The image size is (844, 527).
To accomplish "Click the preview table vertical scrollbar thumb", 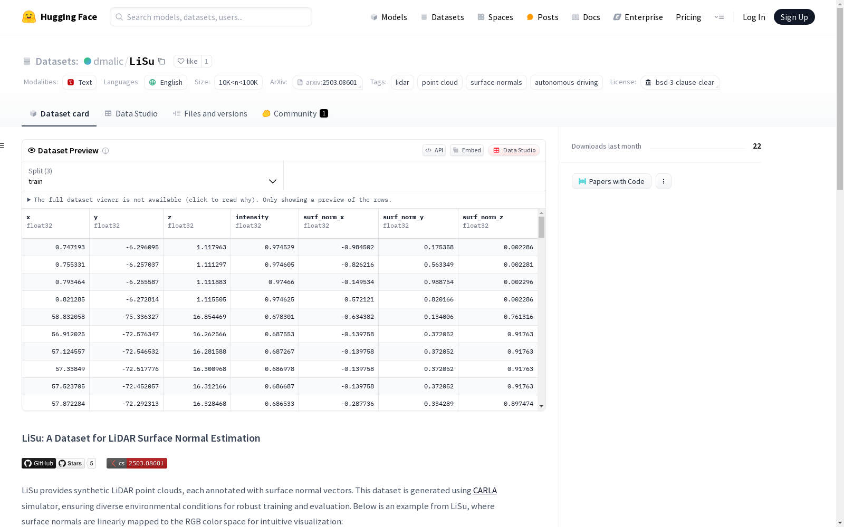I will [x=541, y=227].
